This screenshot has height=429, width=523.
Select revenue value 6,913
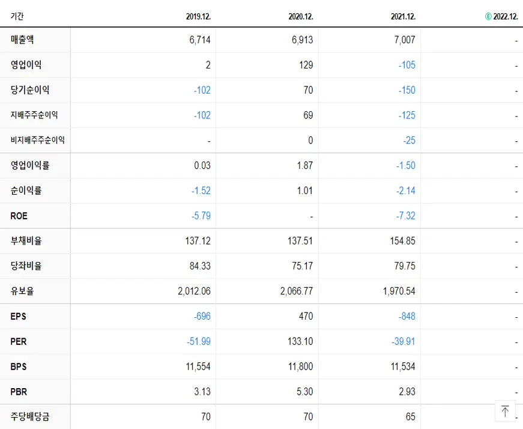click(x=302, y=40)
